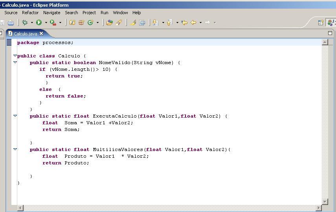Go to Previous Annotation arrow icon

click(x=169, y=22)
